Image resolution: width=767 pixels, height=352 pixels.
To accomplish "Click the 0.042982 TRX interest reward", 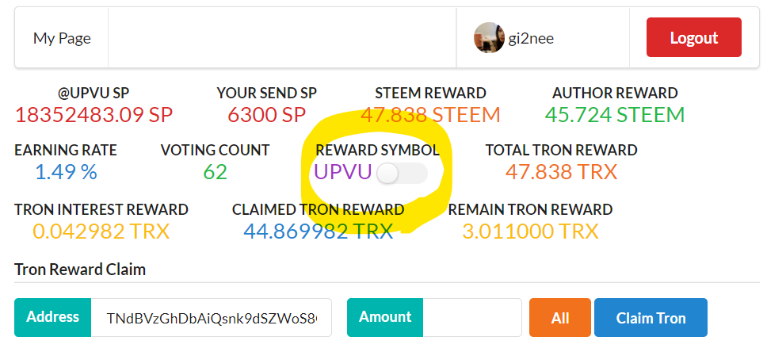I will [101, 231].
